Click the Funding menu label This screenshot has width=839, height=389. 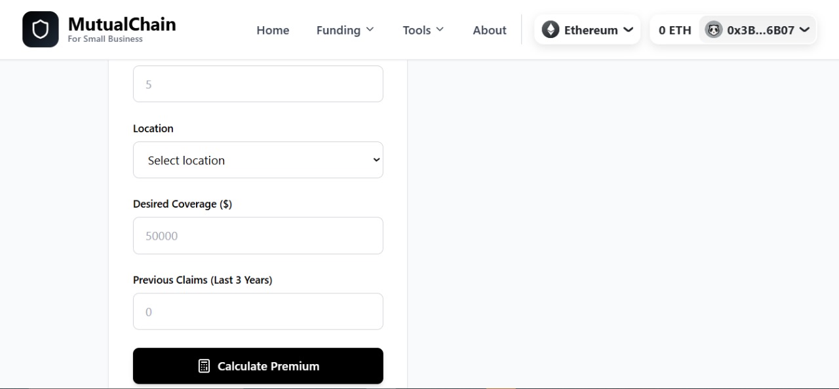[x=338, y=30]
